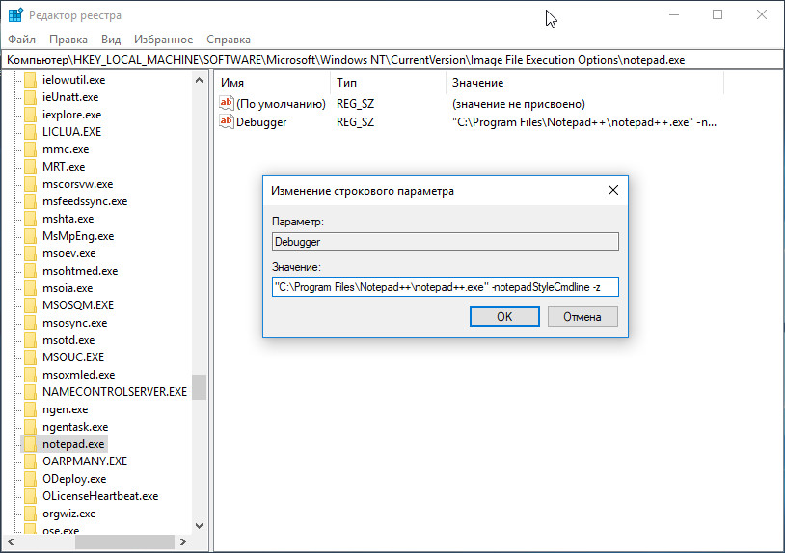This screenshot has width=785, height=553.
Task: Click the mshta.exe folder icon
Action: coord(30,219)
